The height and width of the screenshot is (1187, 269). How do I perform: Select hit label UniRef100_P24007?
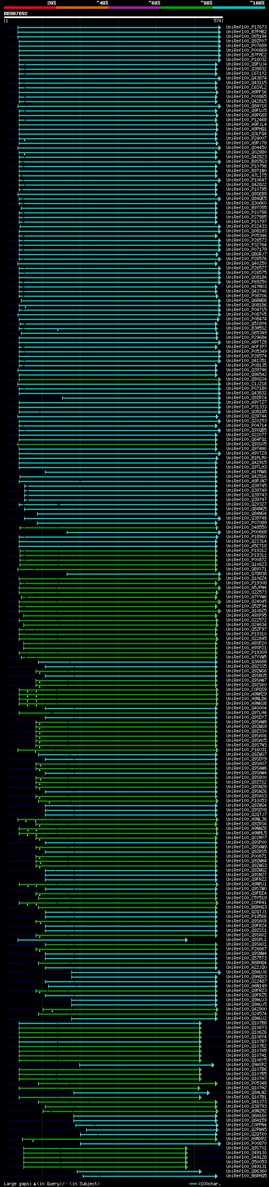coord(246,138)
